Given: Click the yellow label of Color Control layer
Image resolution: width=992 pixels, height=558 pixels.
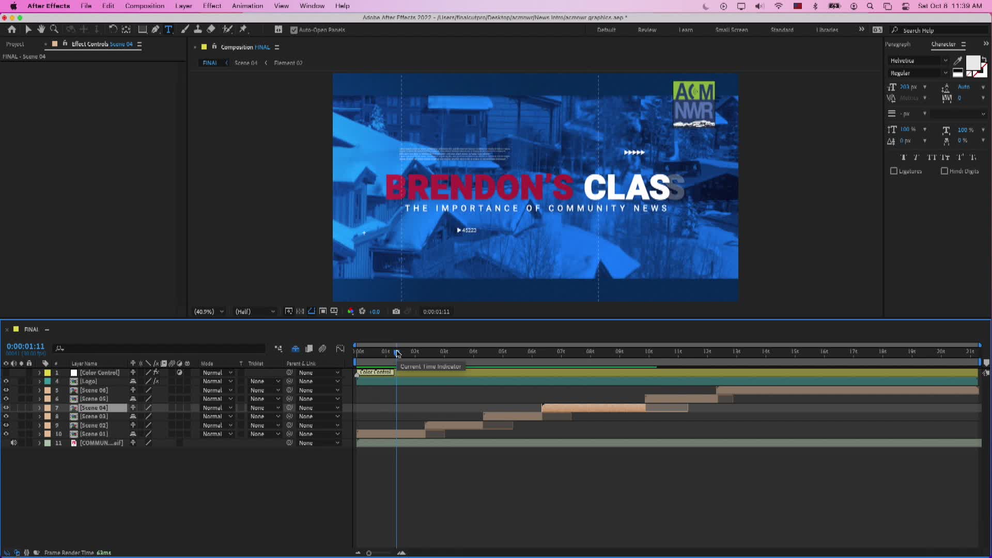Looking at the screenshot, I should coord(48,373).
